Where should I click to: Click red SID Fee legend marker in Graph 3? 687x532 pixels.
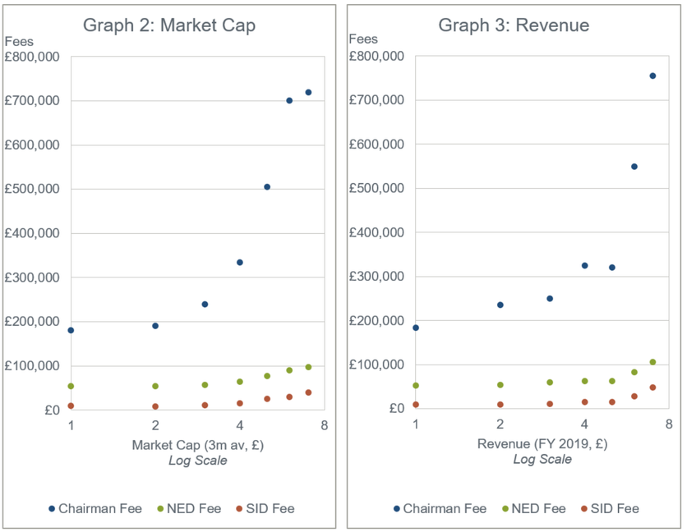[583, 509]
